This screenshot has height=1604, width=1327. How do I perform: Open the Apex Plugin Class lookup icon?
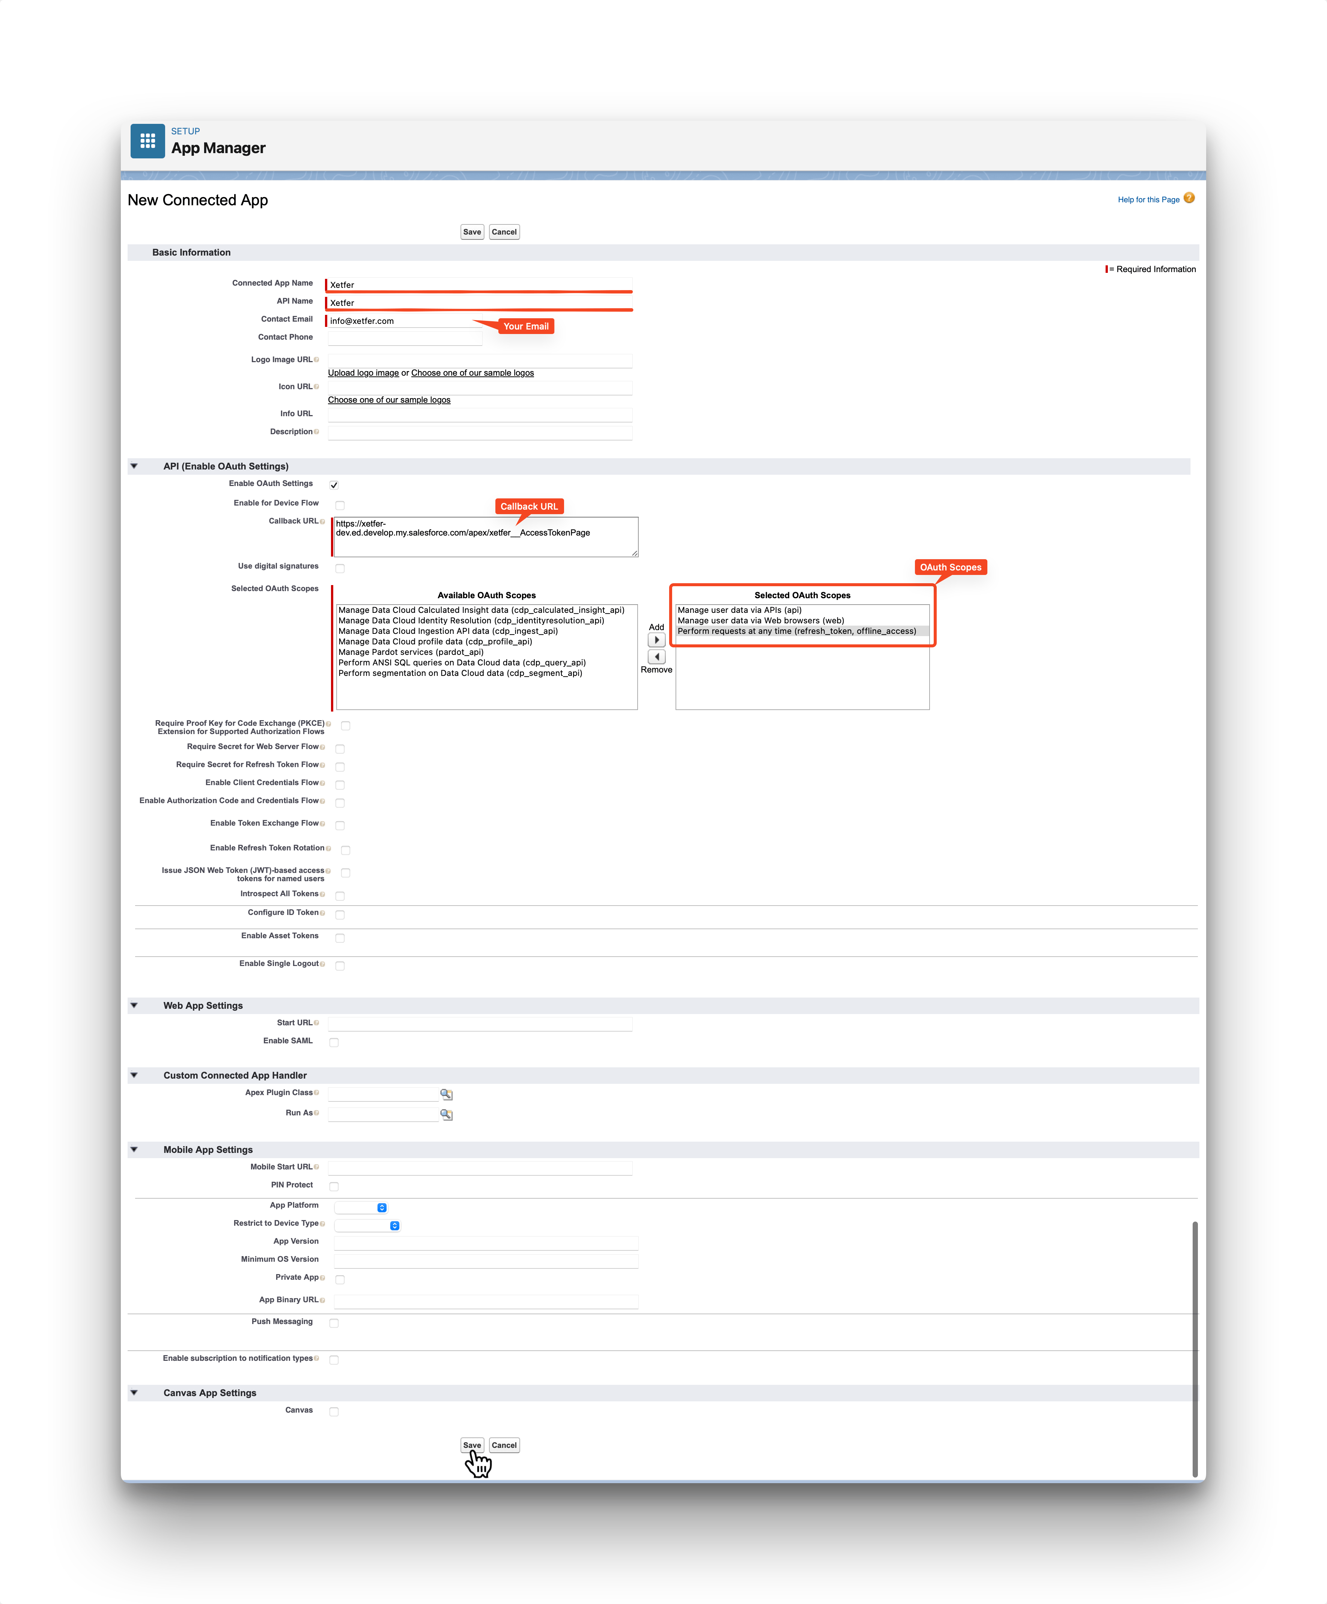[x=446, y=1094]
